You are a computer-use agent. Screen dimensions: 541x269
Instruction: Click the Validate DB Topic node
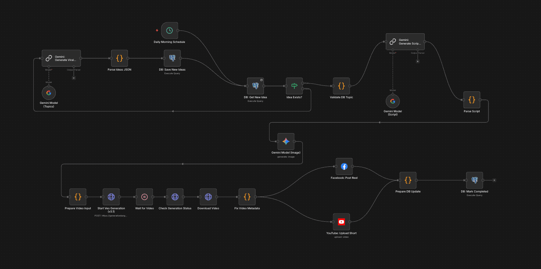pos(341,86)
